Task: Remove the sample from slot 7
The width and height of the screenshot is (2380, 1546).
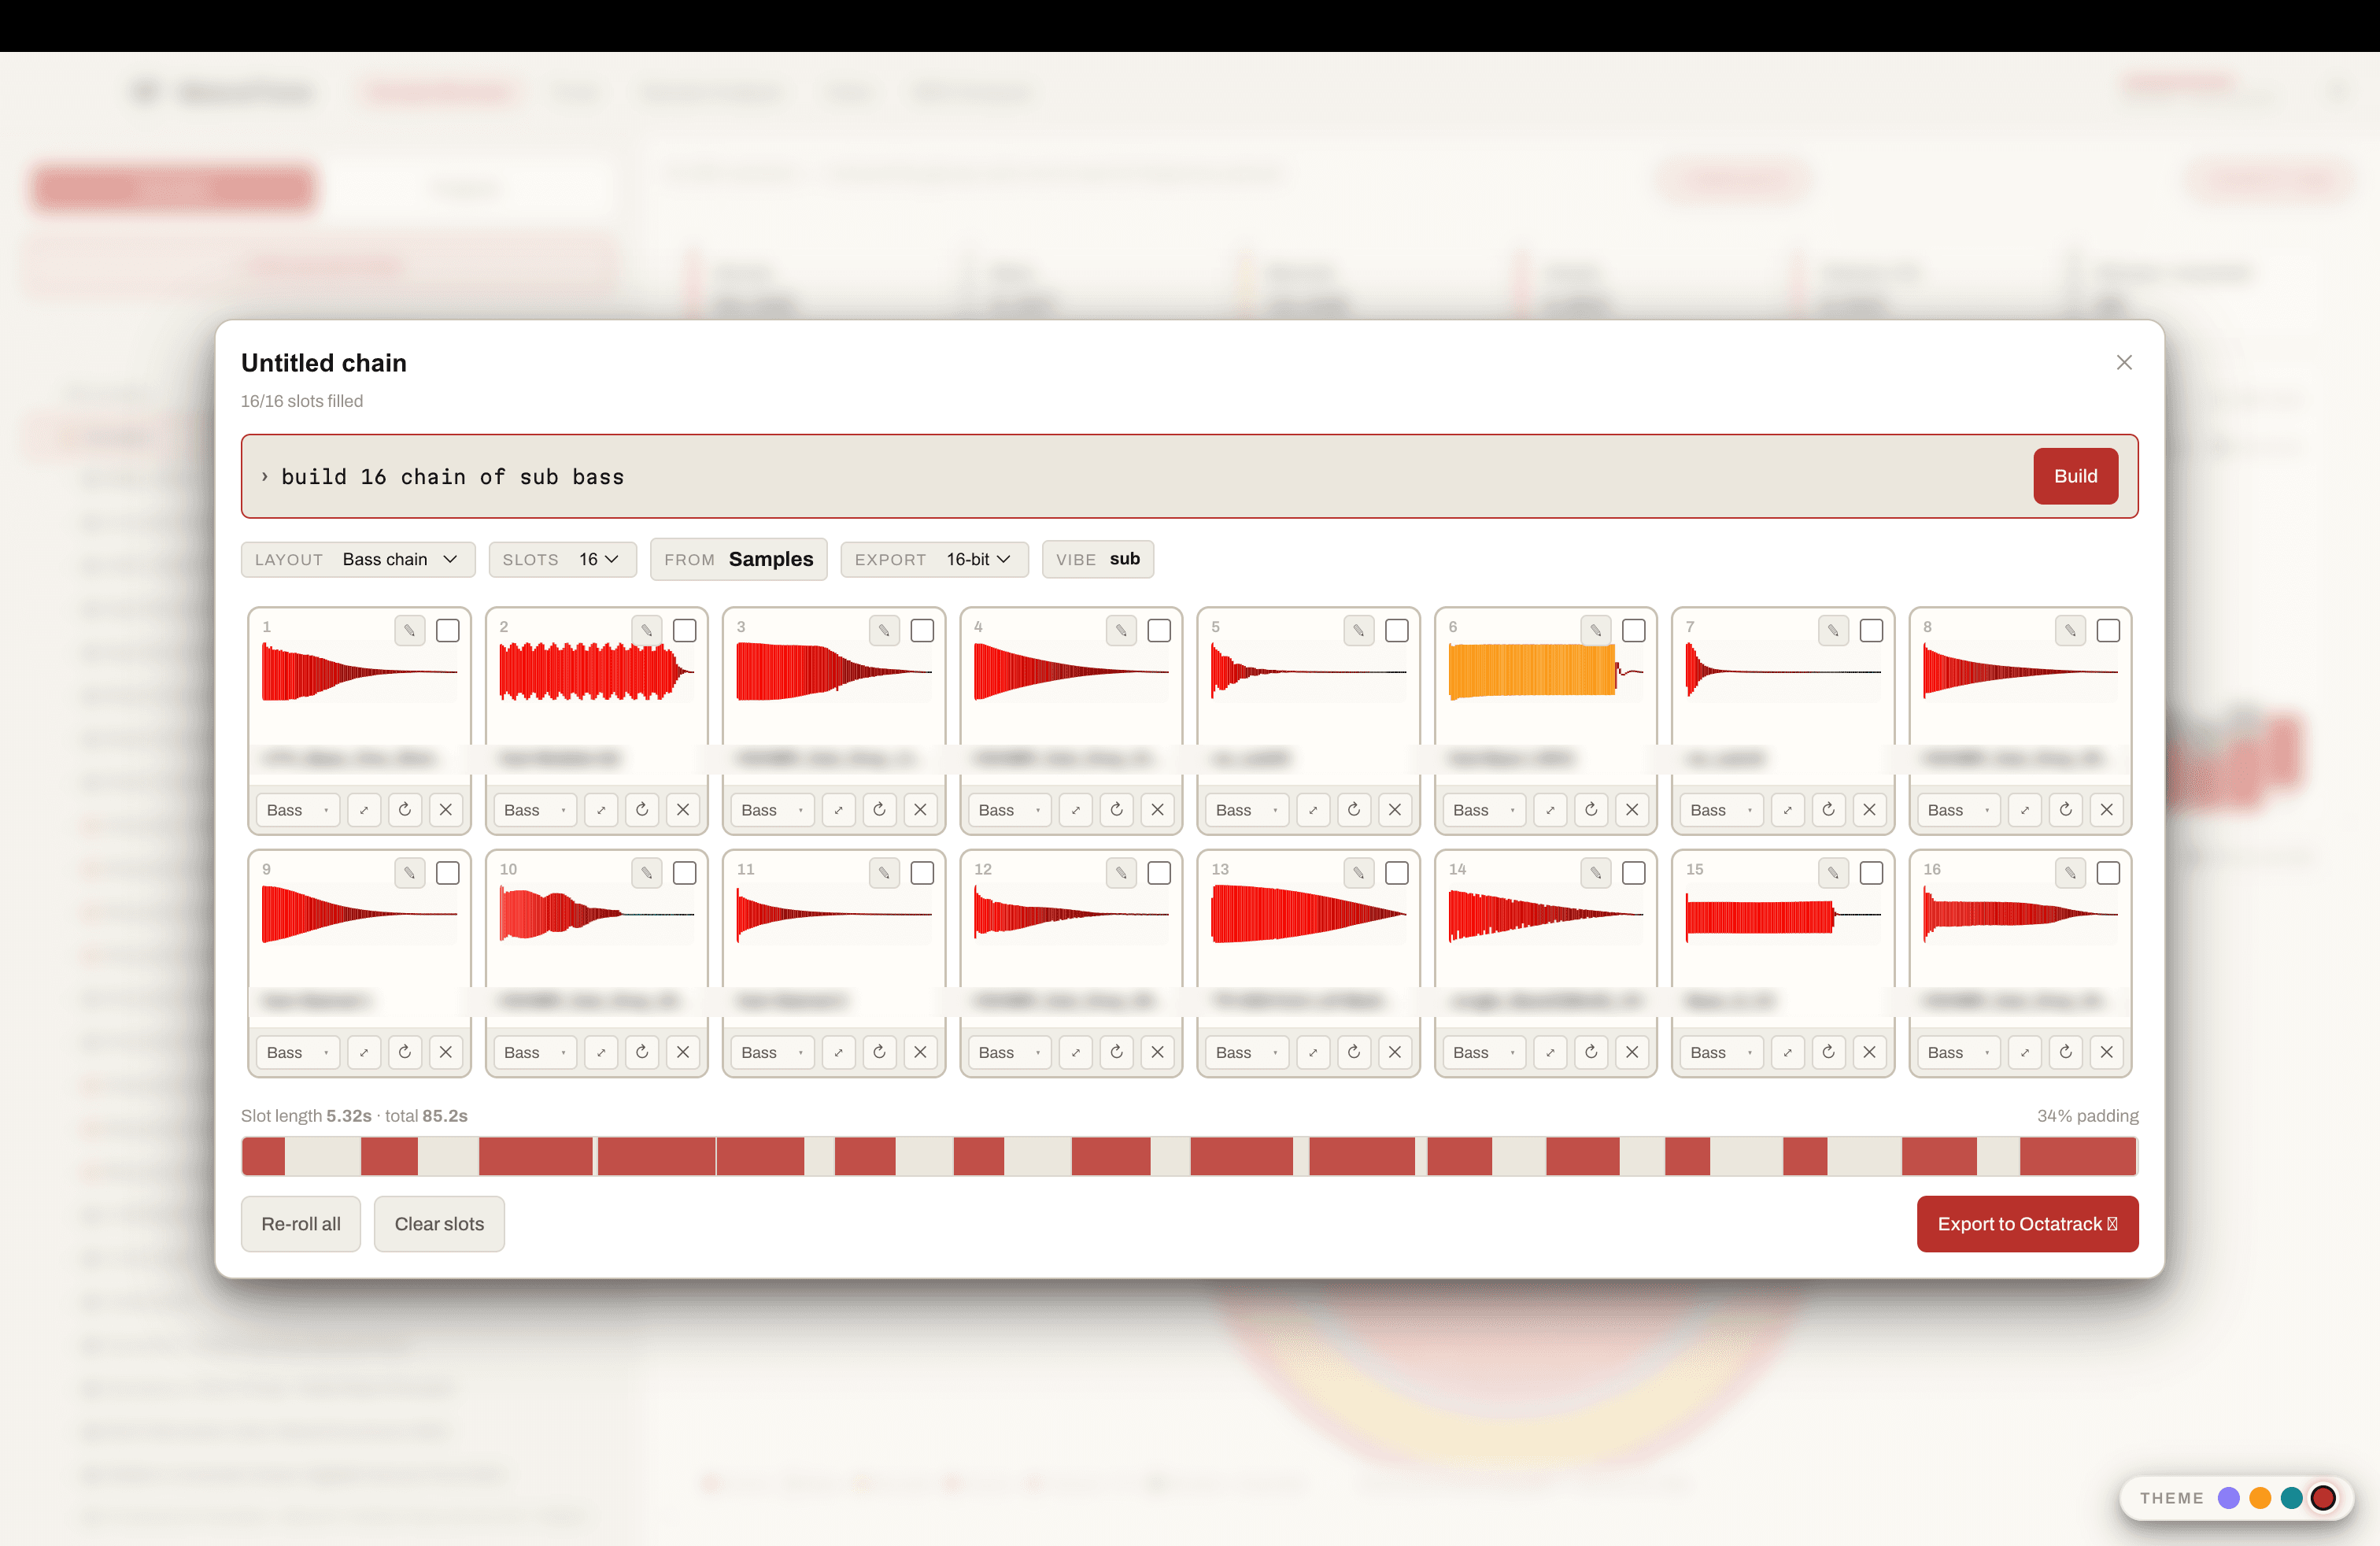Action: coord(1869,809)
